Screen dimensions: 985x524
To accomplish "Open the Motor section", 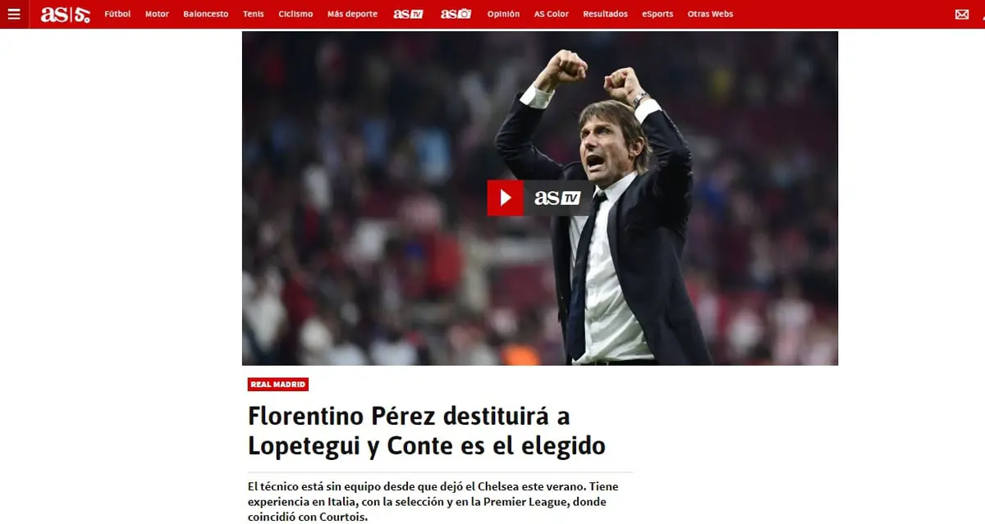I will pyautogui.click(x=157, y=14).
